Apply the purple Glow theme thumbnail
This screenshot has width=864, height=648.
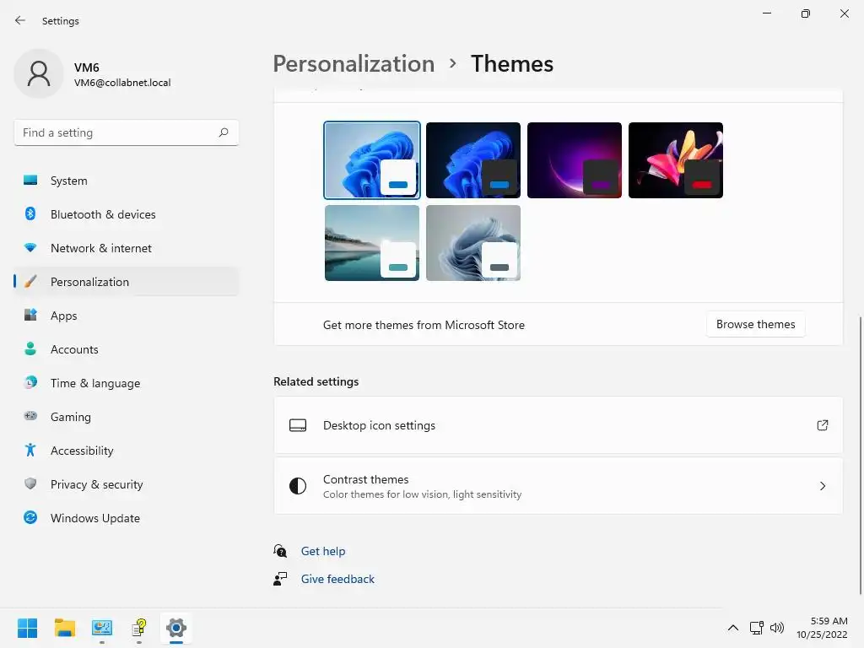(x=574, y=160)
